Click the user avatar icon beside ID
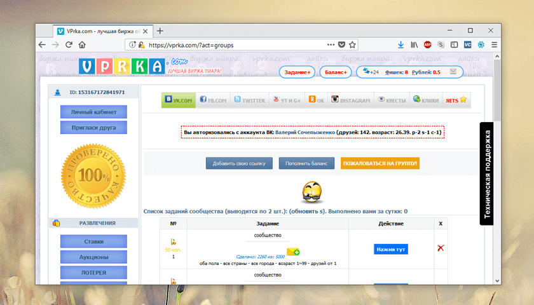The height and width of the screenshot is (305, 534). coord(58,92)
